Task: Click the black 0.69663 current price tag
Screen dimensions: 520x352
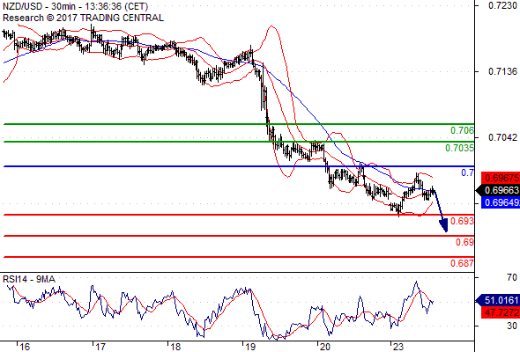Action: [x=498, y=190]
